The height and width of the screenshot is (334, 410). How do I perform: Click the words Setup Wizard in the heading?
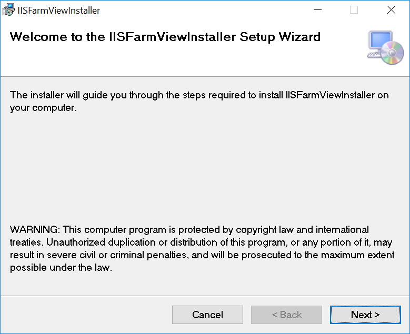[280, 37]
